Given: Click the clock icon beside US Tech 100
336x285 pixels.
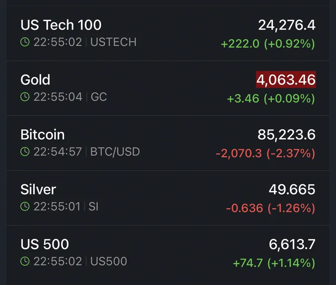Looking at the screenshot, I should click(25, 42).
